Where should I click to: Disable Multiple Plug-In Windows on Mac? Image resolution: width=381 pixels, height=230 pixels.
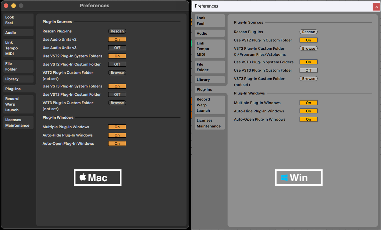117,127
